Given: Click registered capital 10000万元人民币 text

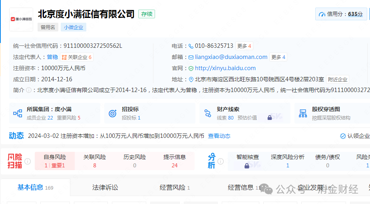Looking at the screenshot, I should point(63,68).
